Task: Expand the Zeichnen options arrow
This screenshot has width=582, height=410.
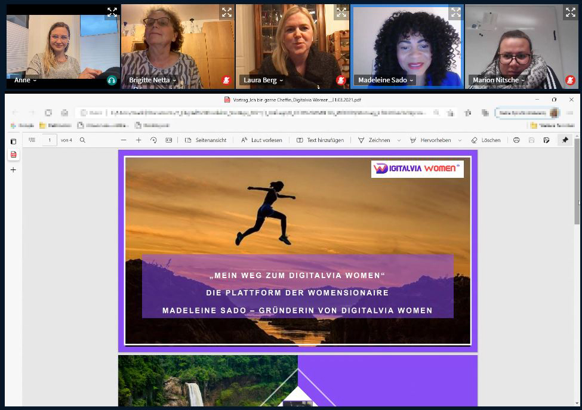Action: pyautogui.click(x=399, y=140)
